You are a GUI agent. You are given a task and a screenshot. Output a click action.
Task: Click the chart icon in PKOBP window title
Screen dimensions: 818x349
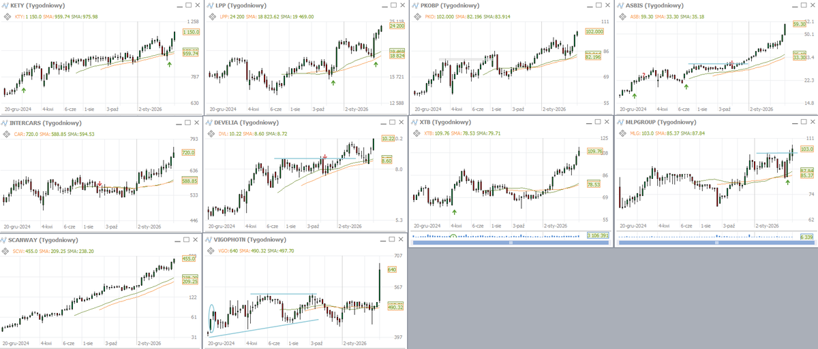pyautogui.click(x=414, y=6)
